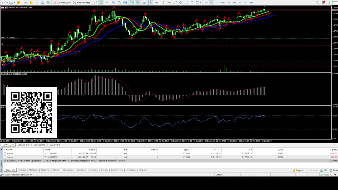This screenshot has width=338, height=190.
Task: Close the toolbox panel with its x
Action: (x=1, y=150)
